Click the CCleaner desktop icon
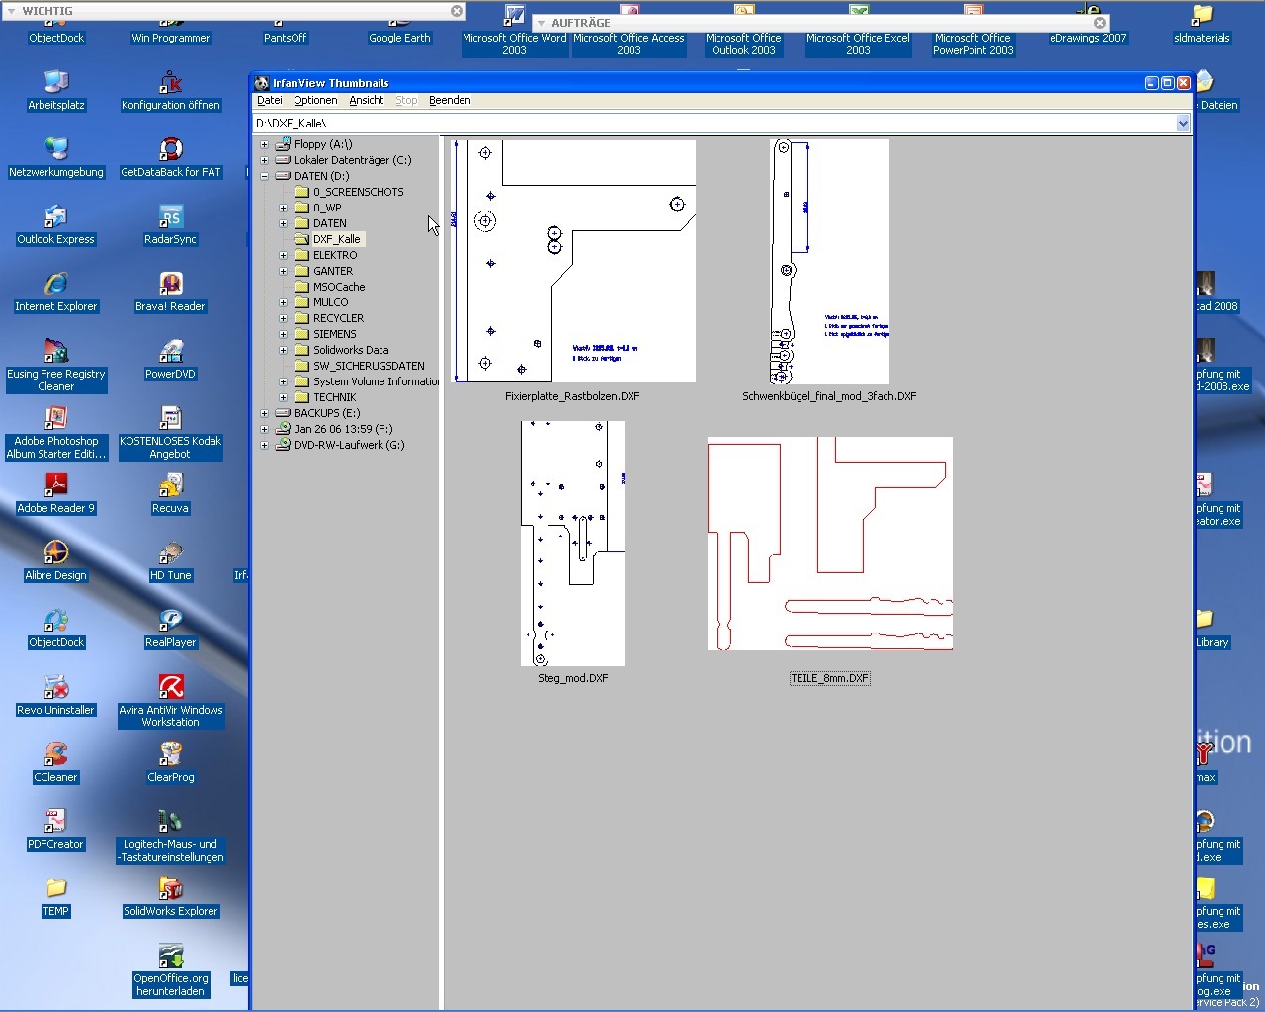 [x=56, y=755]
